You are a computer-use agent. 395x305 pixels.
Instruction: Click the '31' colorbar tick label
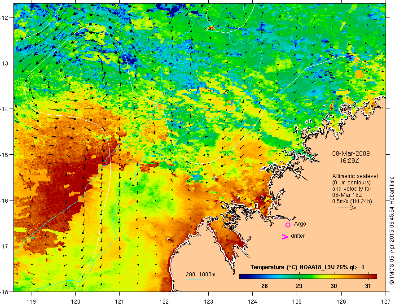368,286
